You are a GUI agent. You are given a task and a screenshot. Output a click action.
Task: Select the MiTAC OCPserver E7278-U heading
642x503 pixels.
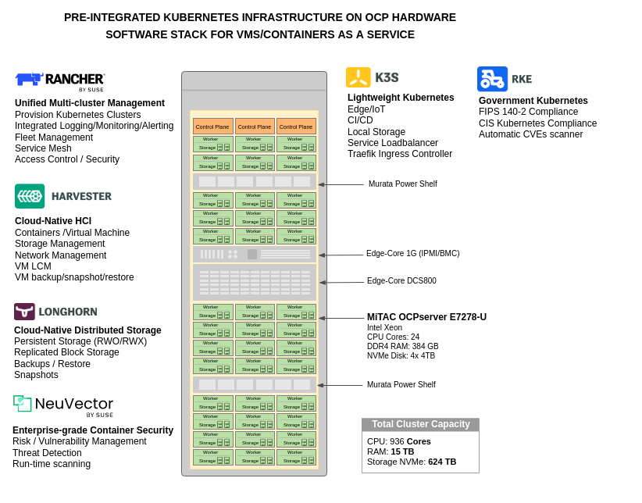pyautogui.click(x=426, y=317)
